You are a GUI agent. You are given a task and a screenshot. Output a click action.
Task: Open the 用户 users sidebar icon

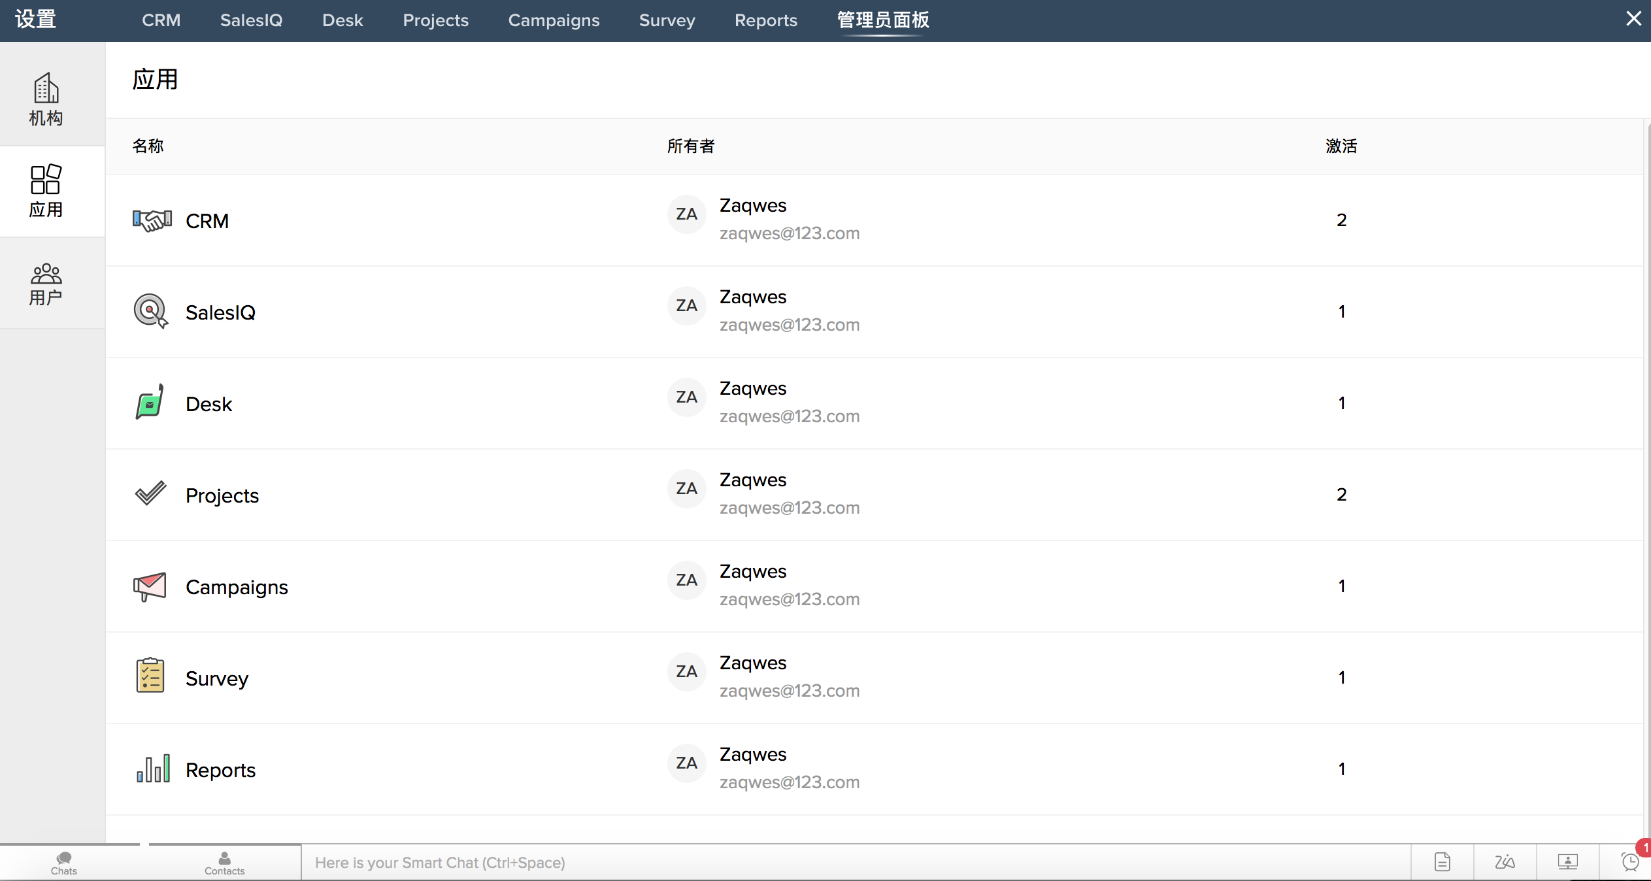[x=46, y=284]
